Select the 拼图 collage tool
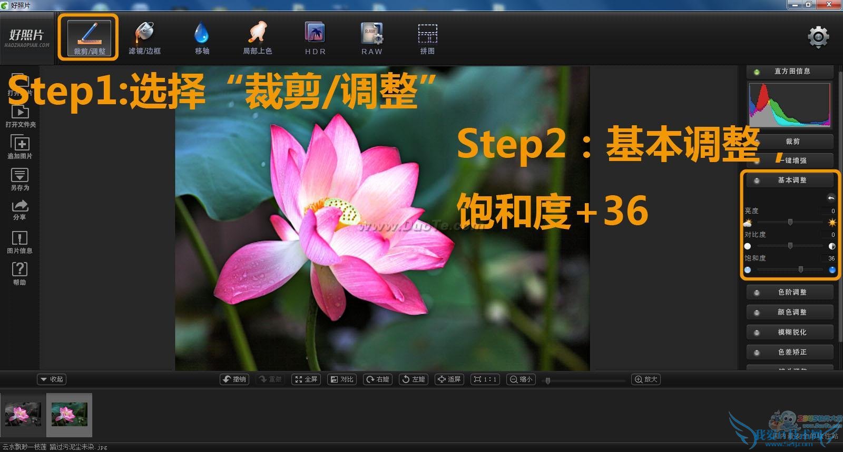 pyautogui.click(x=427, y=38)
